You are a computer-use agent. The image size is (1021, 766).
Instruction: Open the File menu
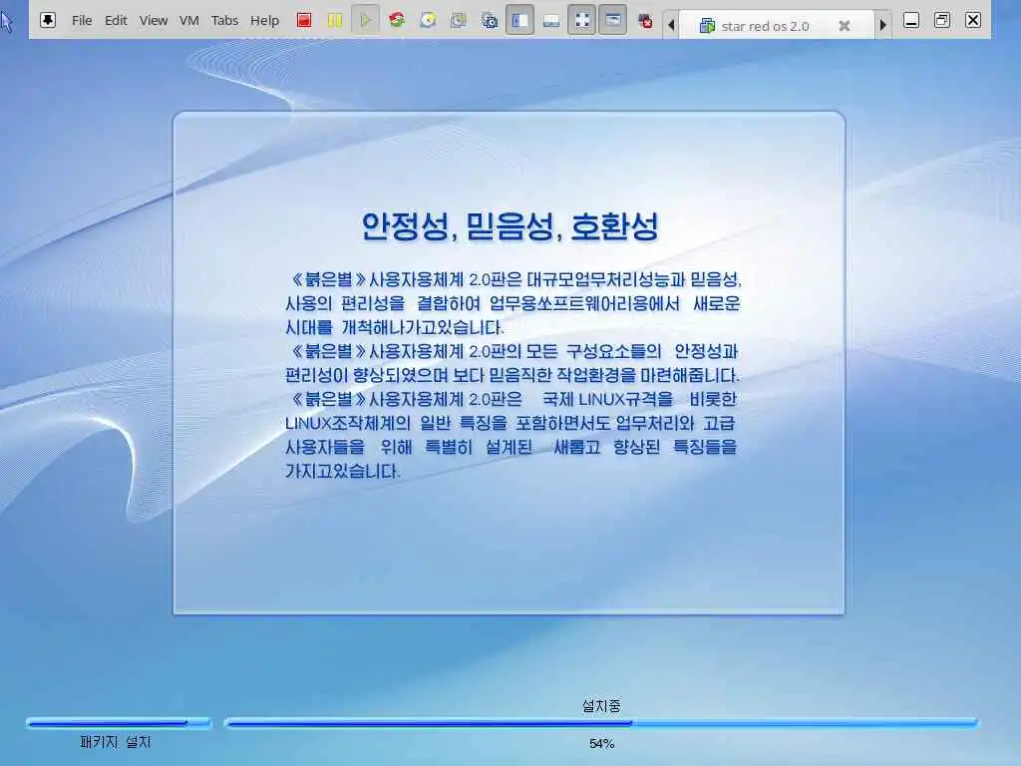tap(82, 20)
